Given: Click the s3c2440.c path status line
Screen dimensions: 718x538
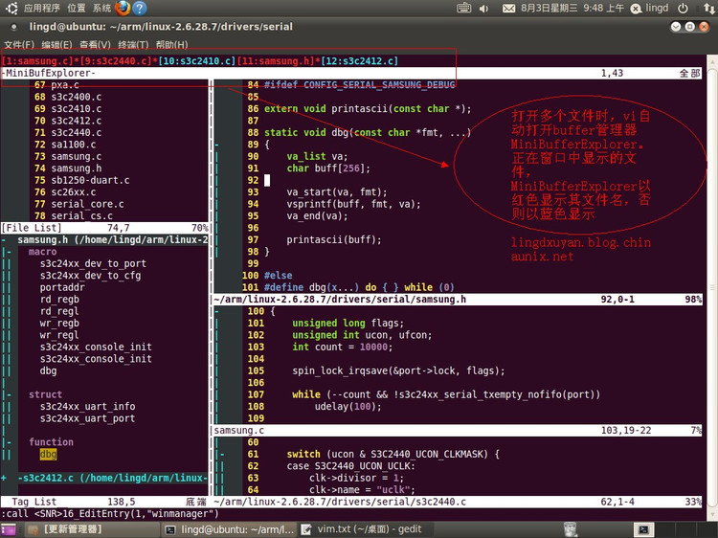Looking at the screenshot, I should coord(457,502).
